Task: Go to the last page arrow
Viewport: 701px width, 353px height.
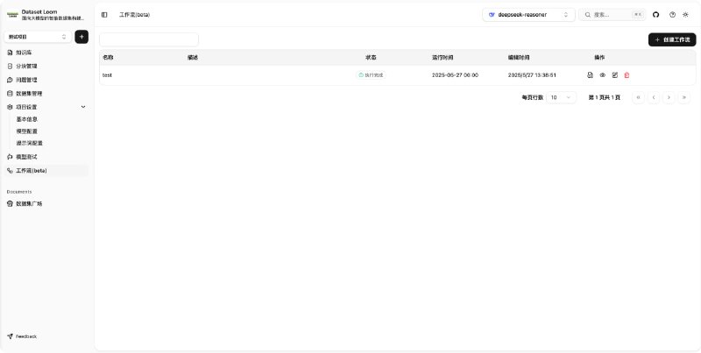Action: tap(683, 97)
